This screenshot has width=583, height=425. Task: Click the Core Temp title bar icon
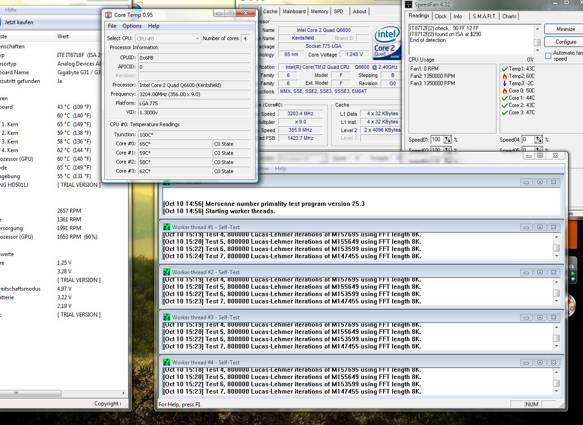point(108,15)
